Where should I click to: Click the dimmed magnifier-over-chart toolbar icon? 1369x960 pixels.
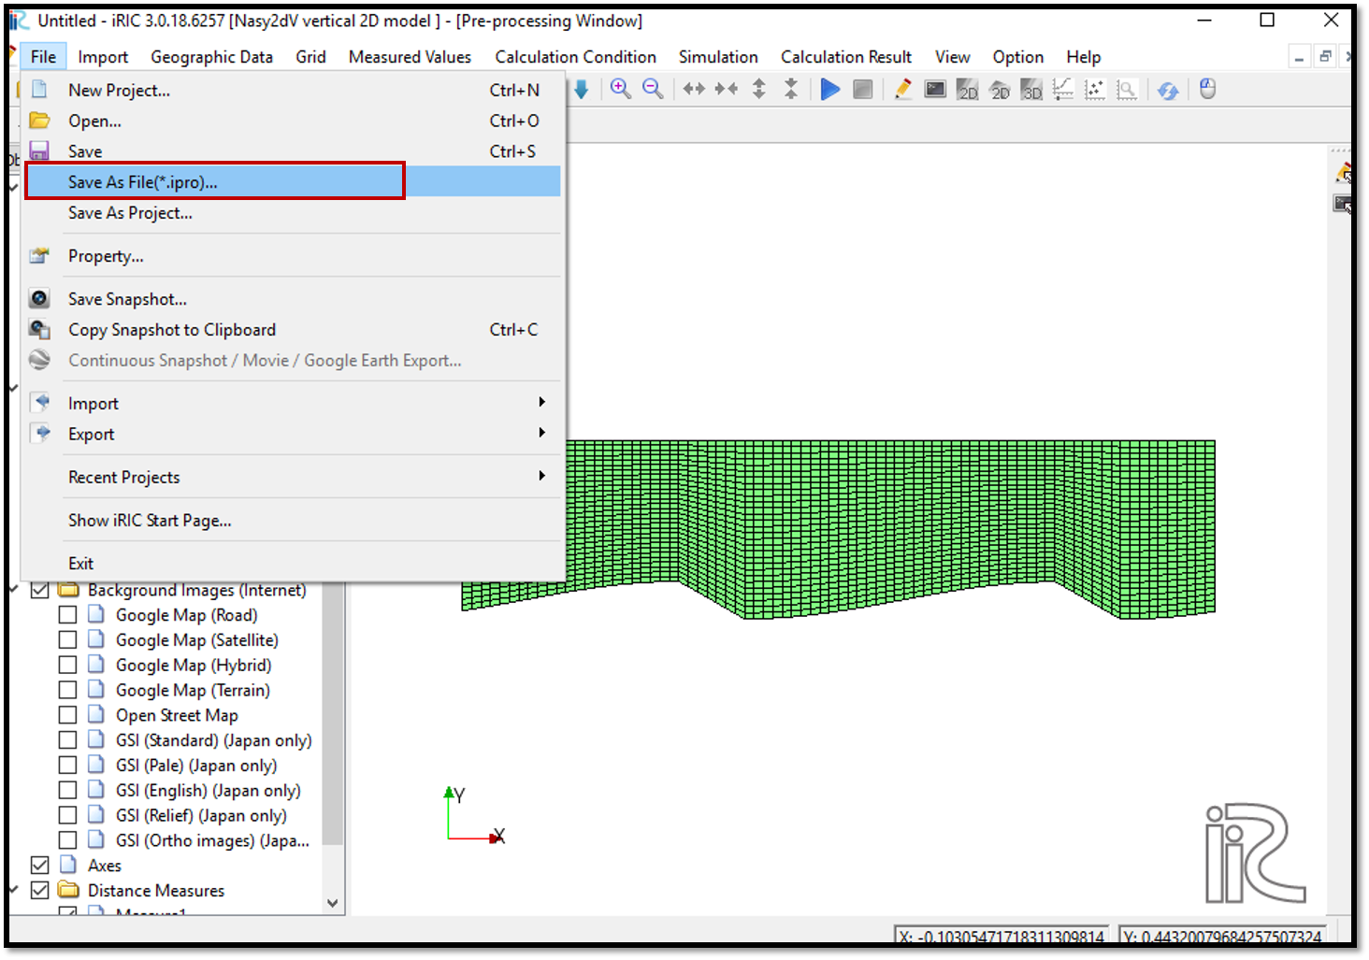pos(1127,90)
